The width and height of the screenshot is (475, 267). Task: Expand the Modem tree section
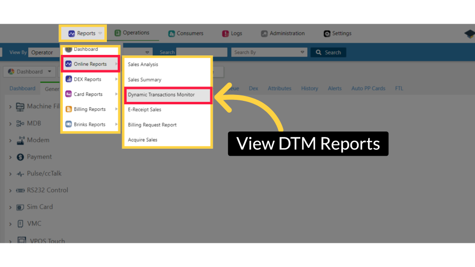click(10, 140)
